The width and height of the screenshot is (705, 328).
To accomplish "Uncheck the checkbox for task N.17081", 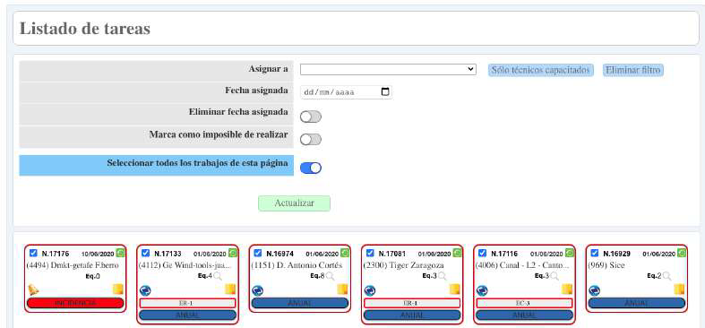I will click(371, 253).
